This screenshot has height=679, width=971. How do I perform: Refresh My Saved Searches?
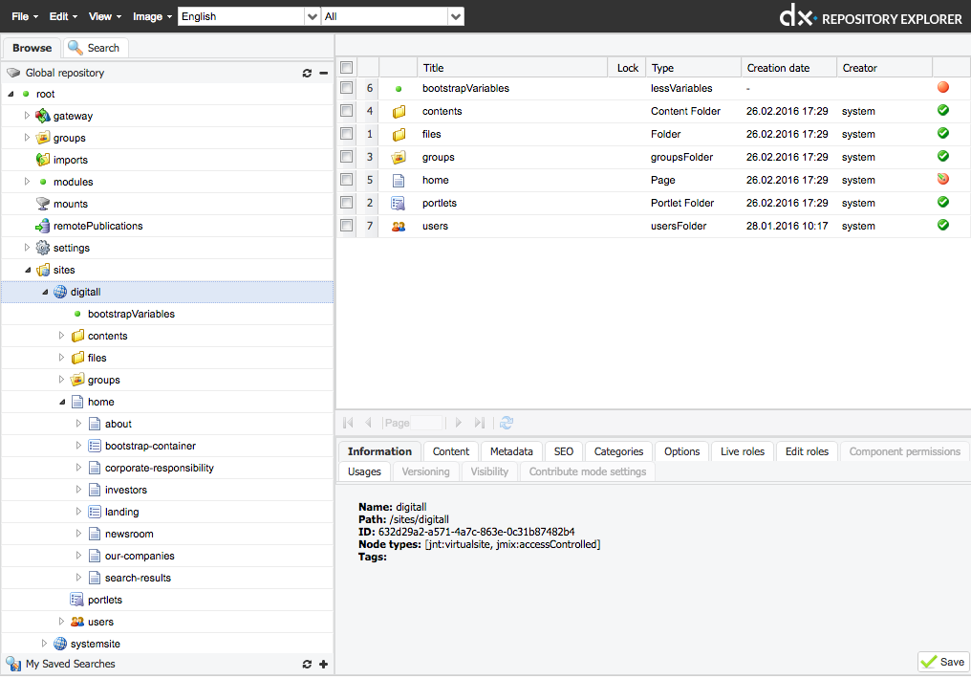pos(307,664)
